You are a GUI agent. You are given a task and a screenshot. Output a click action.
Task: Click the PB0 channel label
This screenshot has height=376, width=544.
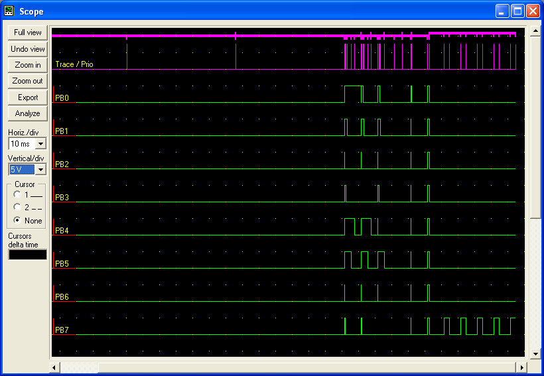tap(62, 98)
